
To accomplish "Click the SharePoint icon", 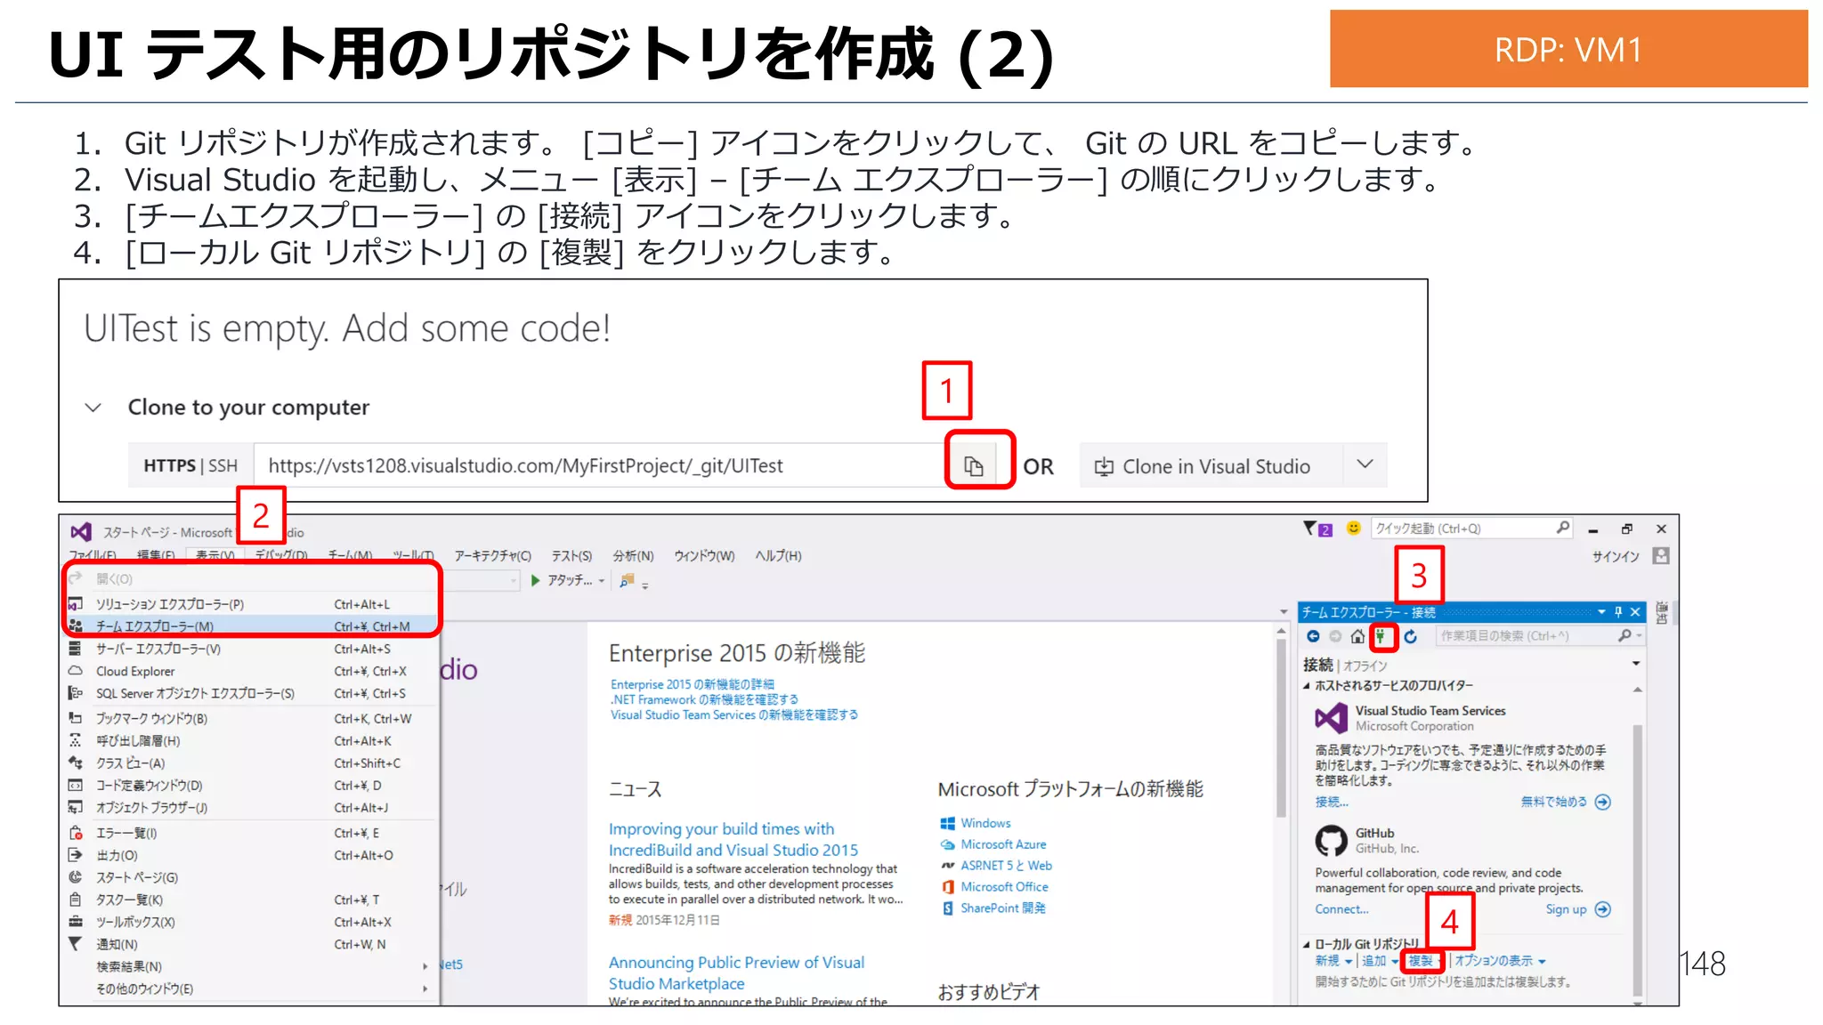I will [x=947, y=908].
